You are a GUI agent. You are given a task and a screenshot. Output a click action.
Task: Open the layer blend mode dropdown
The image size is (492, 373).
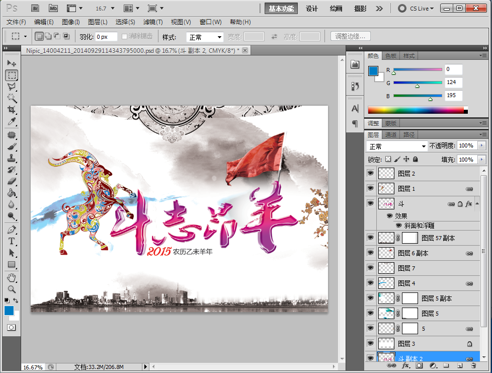tap(397, 146)
